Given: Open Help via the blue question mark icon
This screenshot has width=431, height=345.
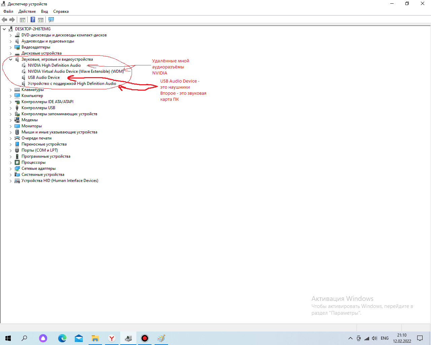Looking at the screenshot, I should click(33, 20).
